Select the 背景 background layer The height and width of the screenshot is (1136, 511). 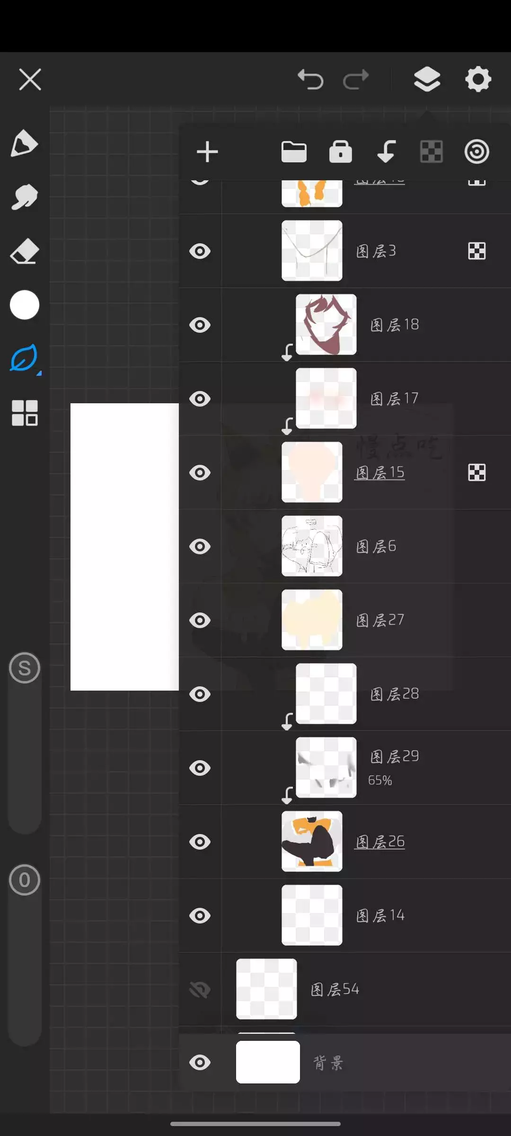[327, 1063]
